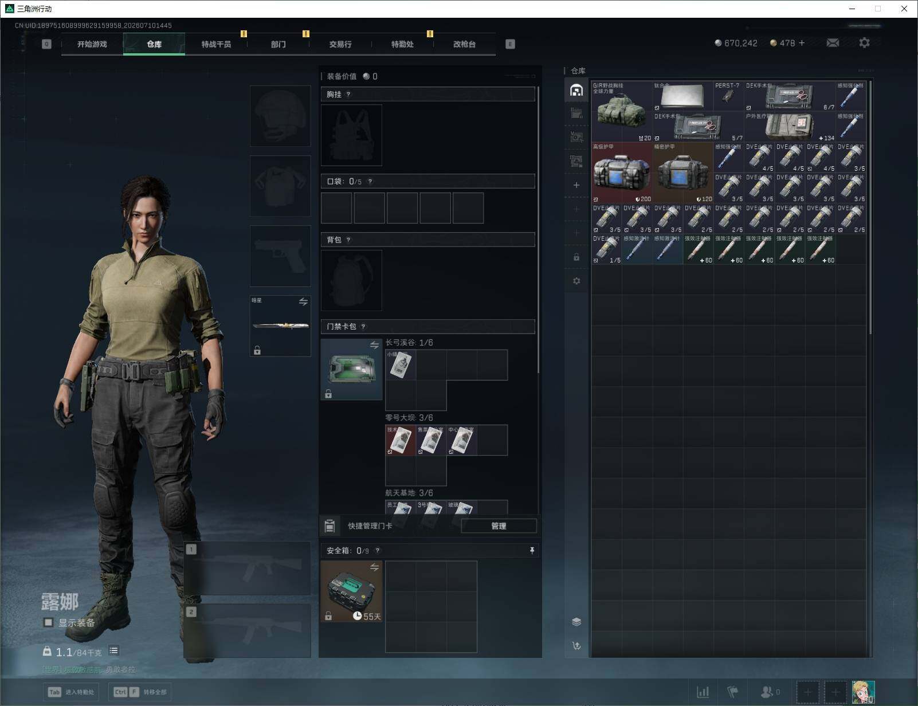
Task: Open the 特战干员 tab
Action: [216, 44]
